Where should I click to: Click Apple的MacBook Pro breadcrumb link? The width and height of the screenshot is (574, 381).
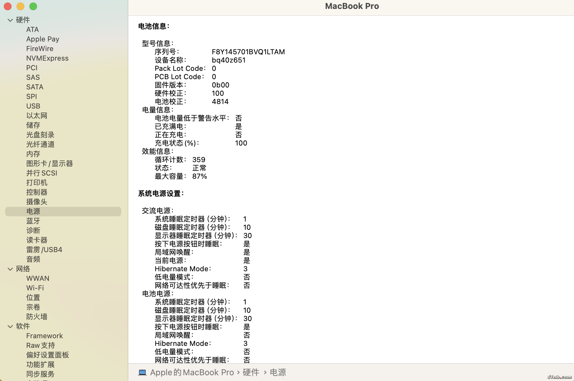click(x=192, y=372)
